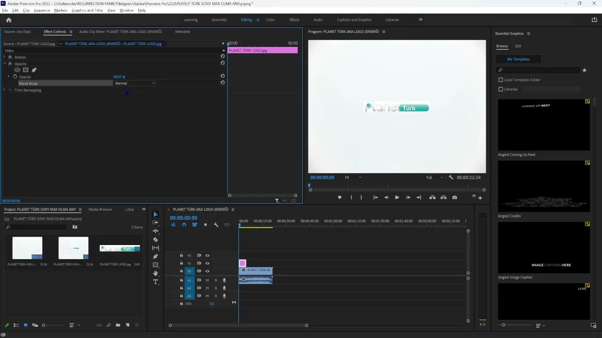Screen dimensions: 602x338
Task: Show hidden Project panel tabs
Action: 144,209
